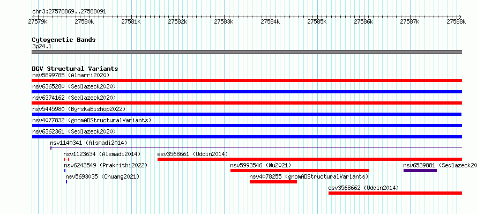The image size is (477, 214).
Task: Click the nsv5899785 (Almarri2020) label
Action: point(71,75)
